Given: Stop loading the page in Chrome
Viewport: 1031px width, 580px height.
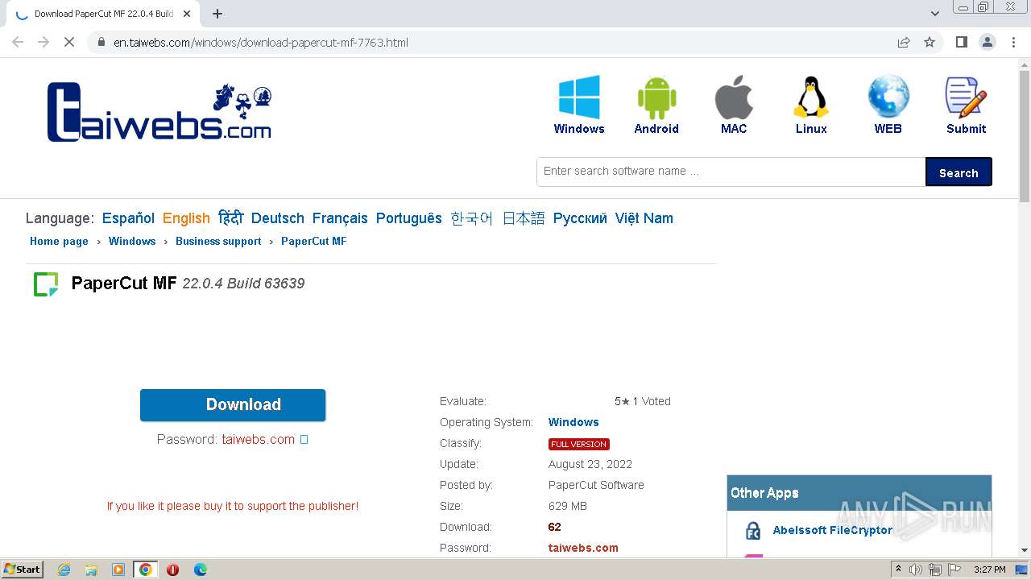Looking at the screenshot, I should point(69,42).
